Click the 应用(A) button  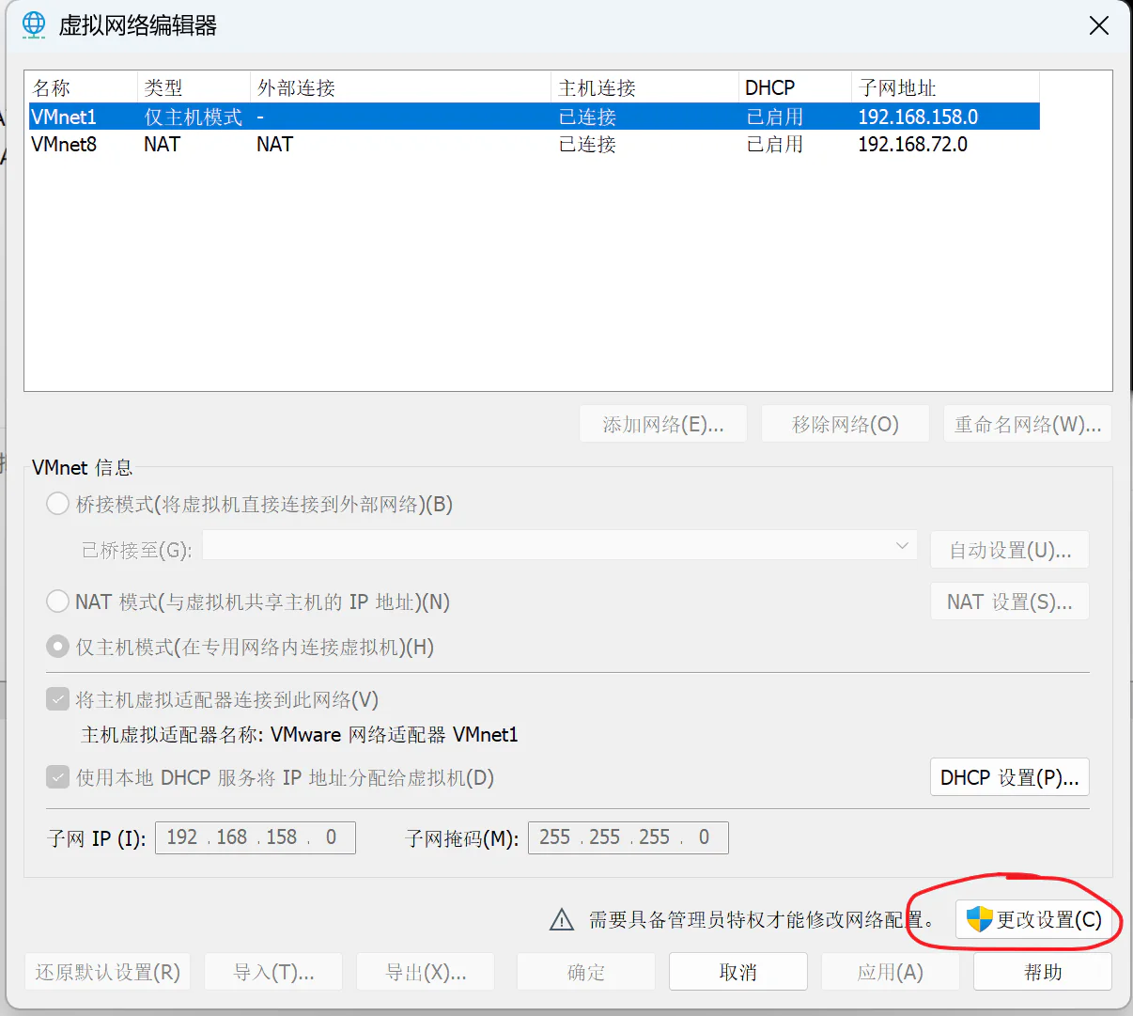pos(891,972)
